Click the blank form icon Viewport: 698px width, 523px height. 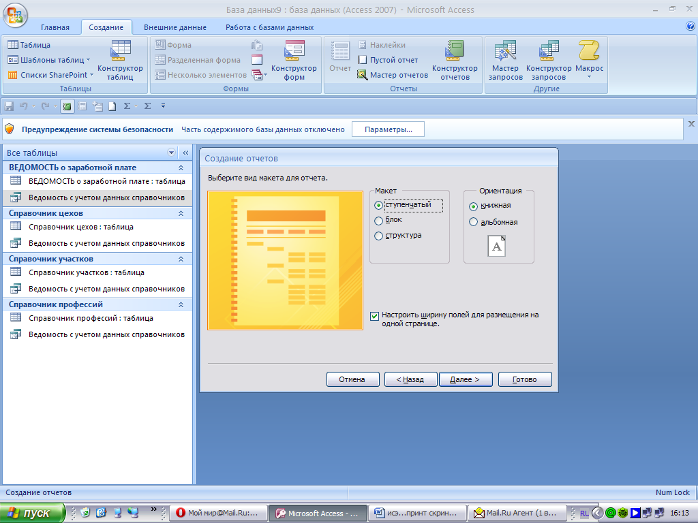[257, 60]
